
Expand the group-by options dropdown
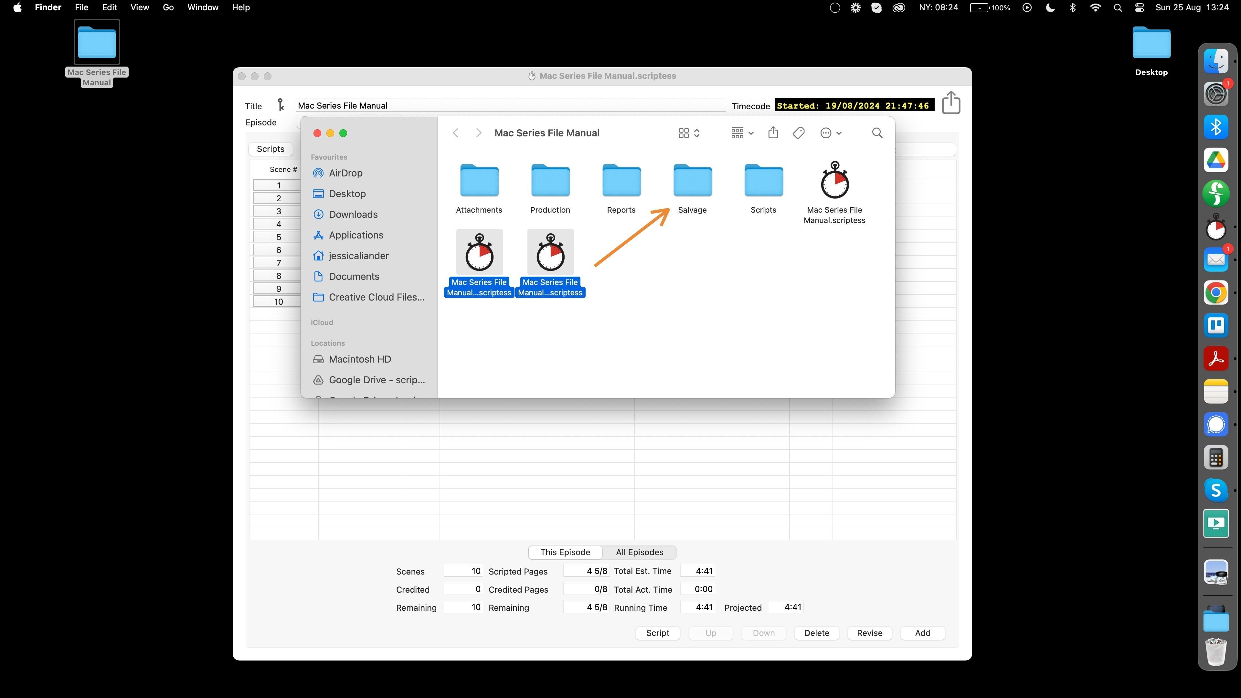741,133
